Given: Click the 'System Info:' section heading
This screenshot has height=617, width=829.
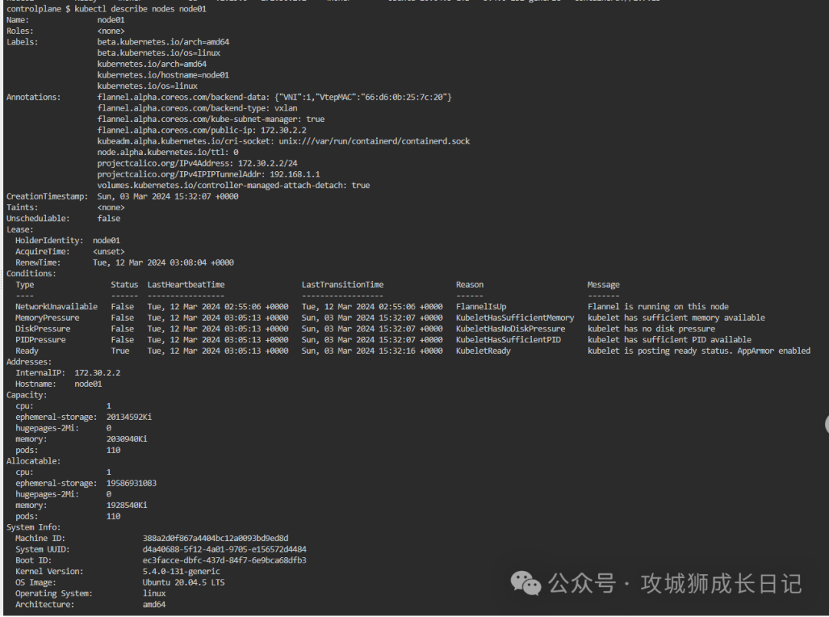Looking at the screenshot, I should [33, 527].
